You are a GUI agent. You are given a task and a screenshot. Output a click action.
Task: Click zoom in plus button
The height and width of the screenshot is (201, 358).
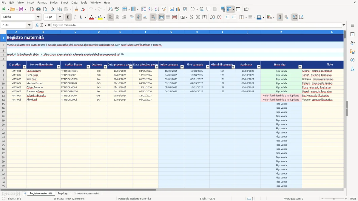click(346, 199)
